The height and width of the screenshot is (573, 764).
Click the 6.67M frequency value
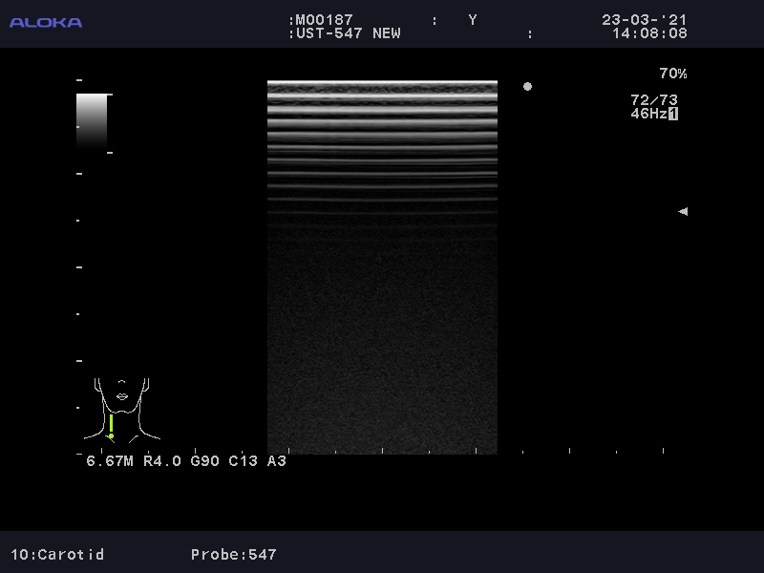110,461
